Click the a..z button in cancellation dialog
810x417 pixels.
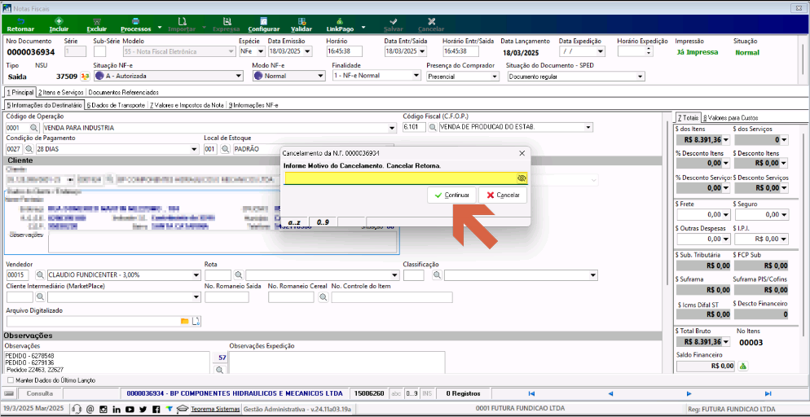click(294, 222)
